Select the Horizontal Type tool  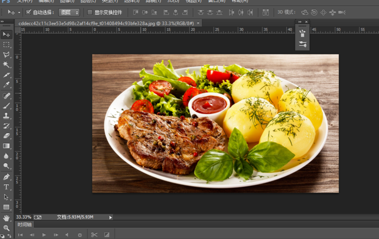point(7,187)
